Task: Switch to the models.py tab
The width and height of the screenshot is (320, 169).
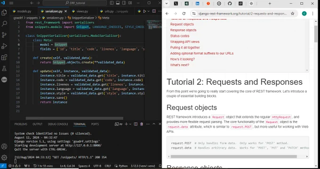Action: click(x=22, y=11)
